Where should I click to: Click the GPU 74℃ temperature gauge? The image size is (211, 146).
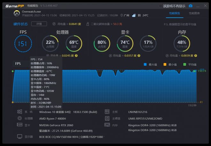pos(125,43)
